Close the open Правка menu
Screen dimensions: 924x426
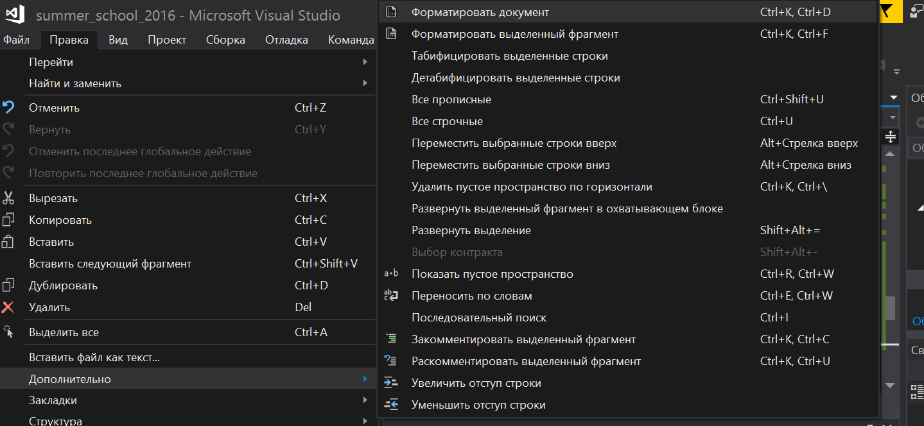[69, 40]
